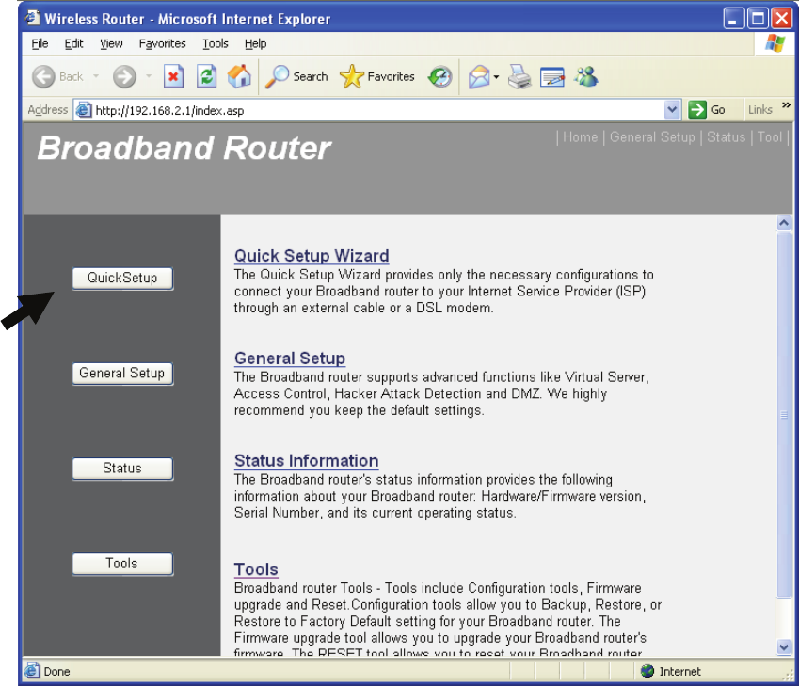Click Status in the top navigation
The width and height of the screenshot is (799, 686).
(726, 137)
